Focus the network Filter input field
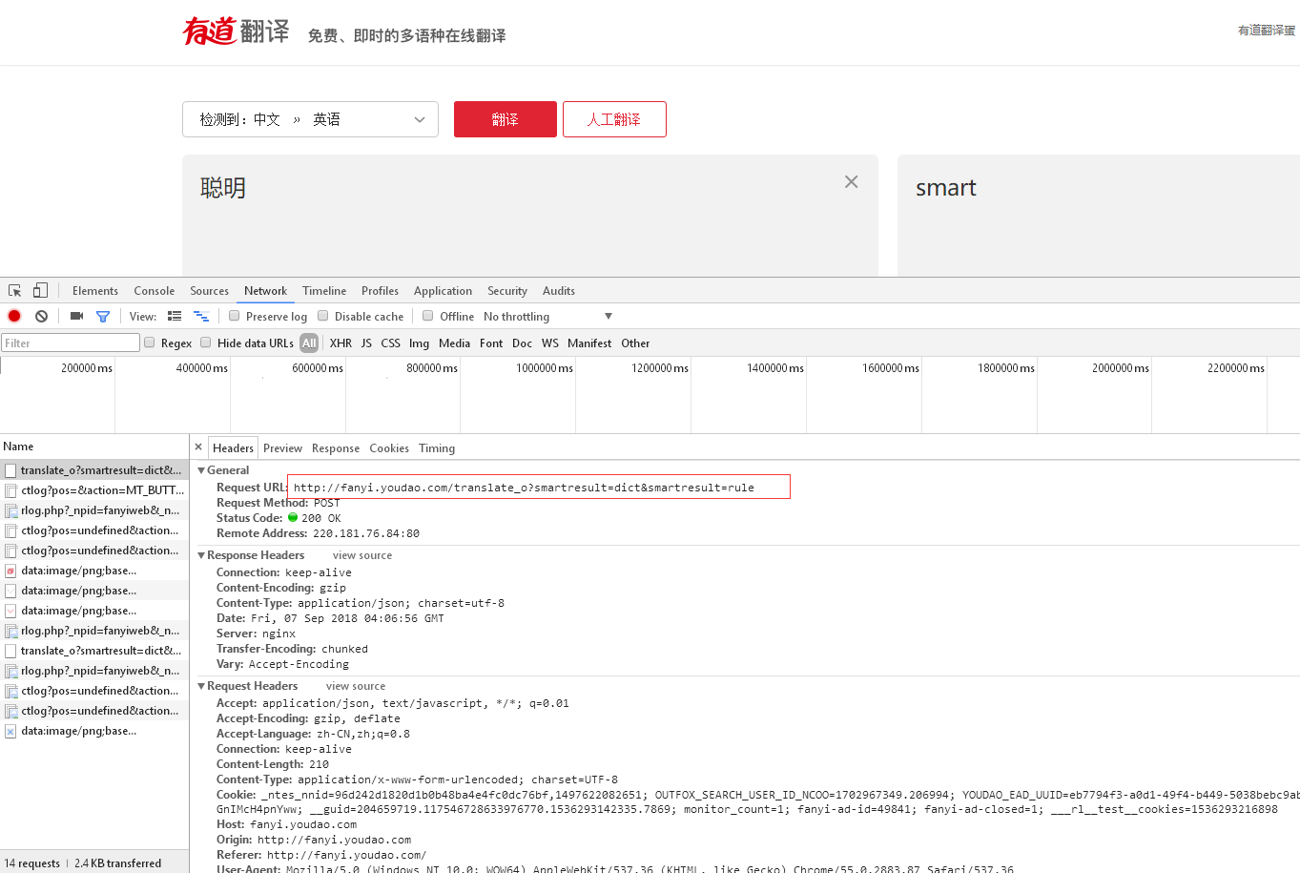The width and height of the screenshot is (1300, 873). coord(71,343)
